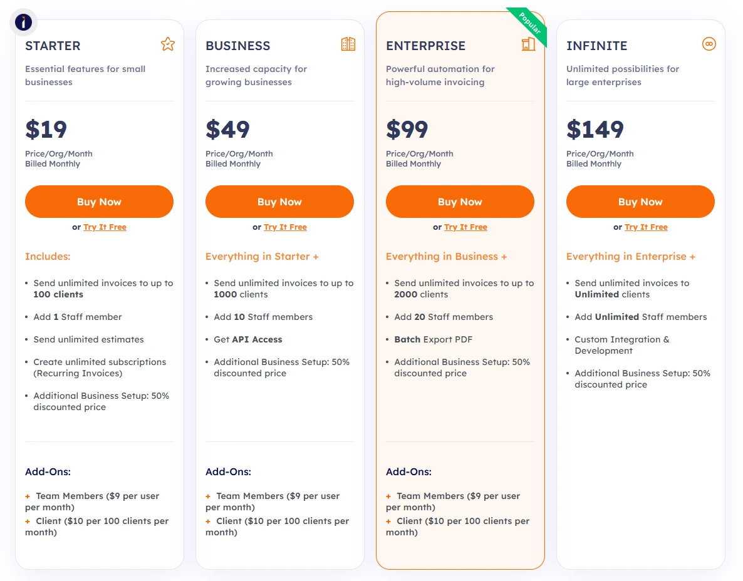The image size is (743, 581).
Task: Open Try It Free under Business
Action: click(x=285, y=227)
